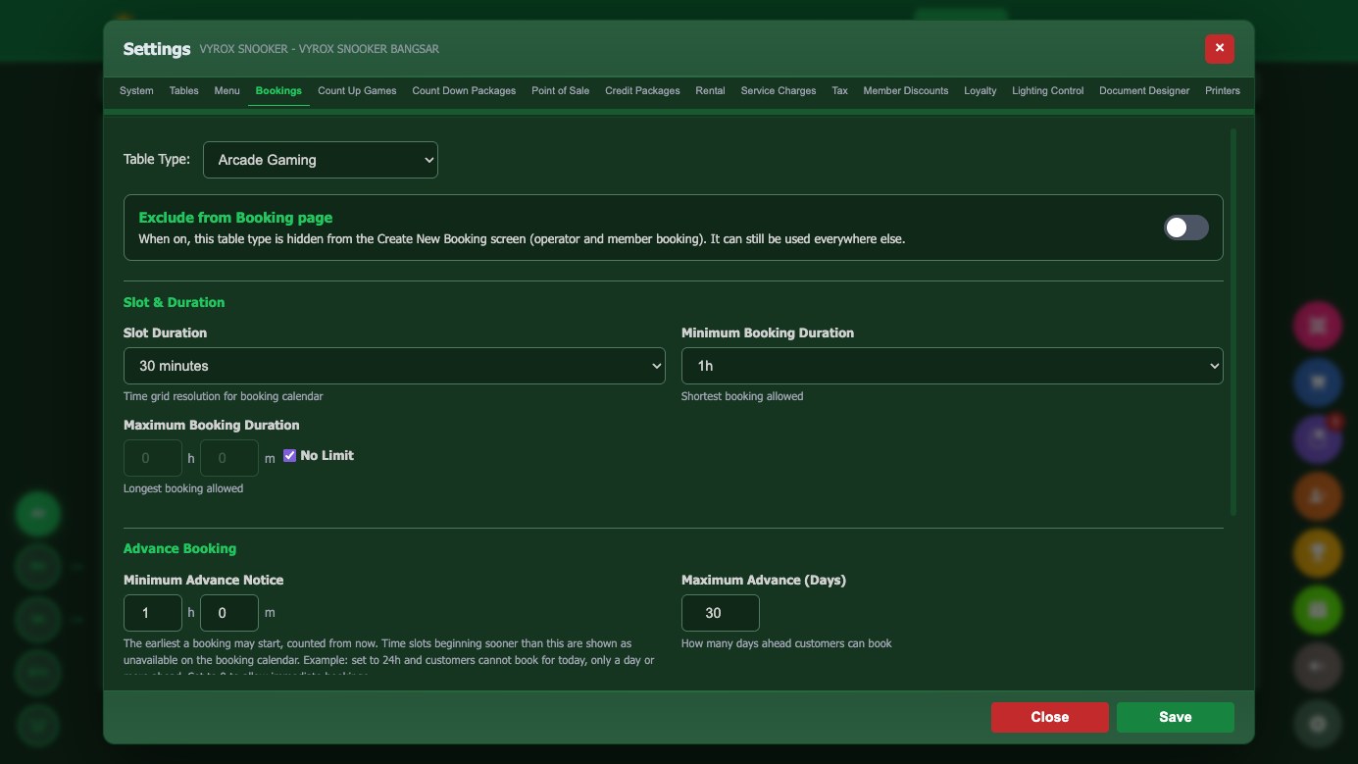
Task: Toggle the Exclude from Booking page switch
Action: tap(1185, 228)
